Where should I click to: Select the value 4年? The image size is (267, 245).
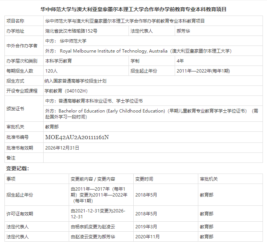(180, 61)
